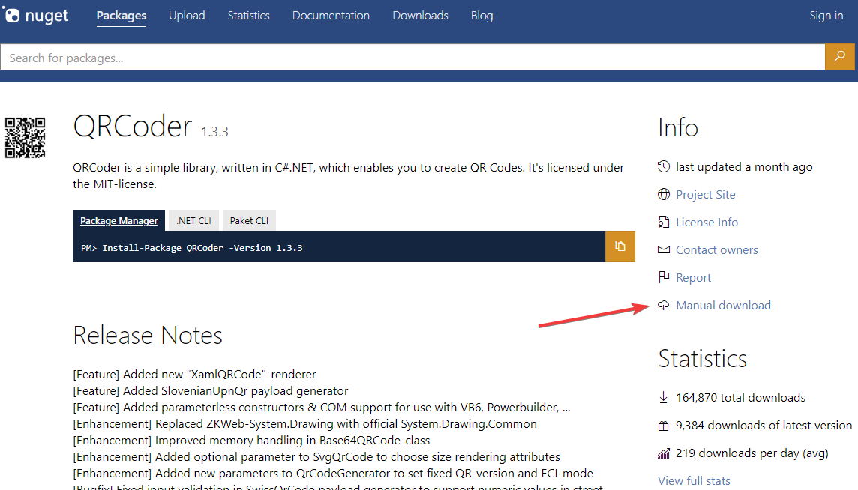Focus the Search for packages field
The width and height of the screenshot is (858, 490).
[412, 58]
